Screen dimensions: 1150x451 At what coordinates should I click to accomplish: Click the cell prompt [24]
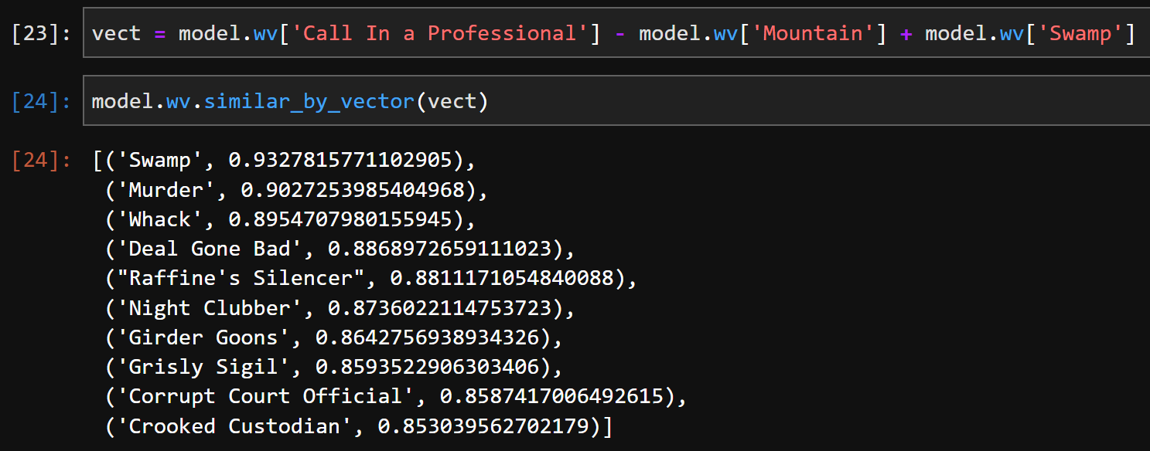[x=36, y=101]
